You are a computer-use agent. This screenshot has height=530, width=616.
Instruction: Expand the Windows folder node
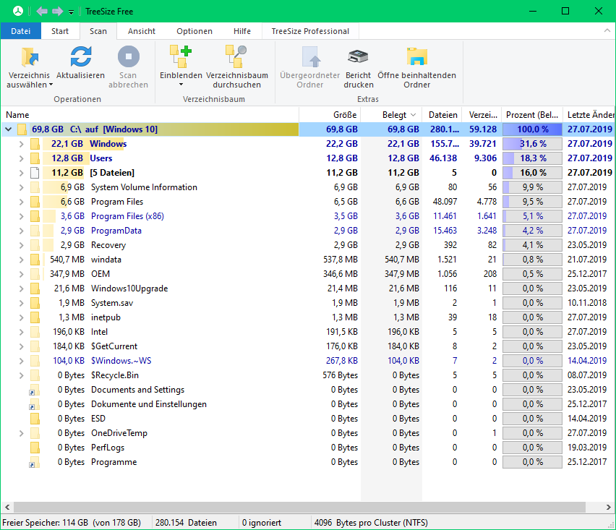21,144
